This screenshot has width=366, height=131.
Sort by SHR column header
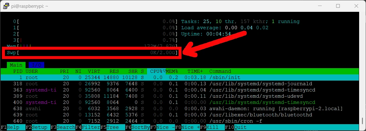(133, 71)
